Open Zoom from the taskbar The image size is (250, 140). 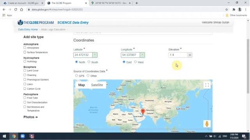[x=23, y=136]
